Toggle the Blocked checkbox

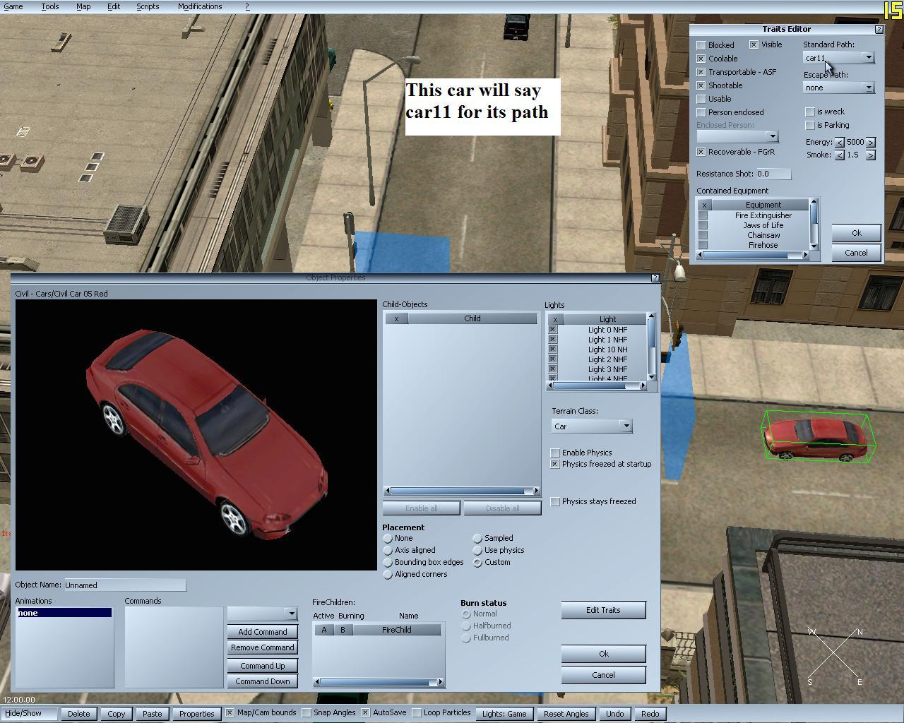tap(701, 45)
